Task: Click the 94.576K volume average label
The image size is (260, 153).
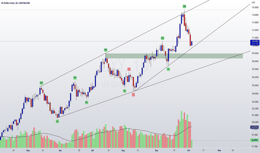Action: [x=254, y=127]
